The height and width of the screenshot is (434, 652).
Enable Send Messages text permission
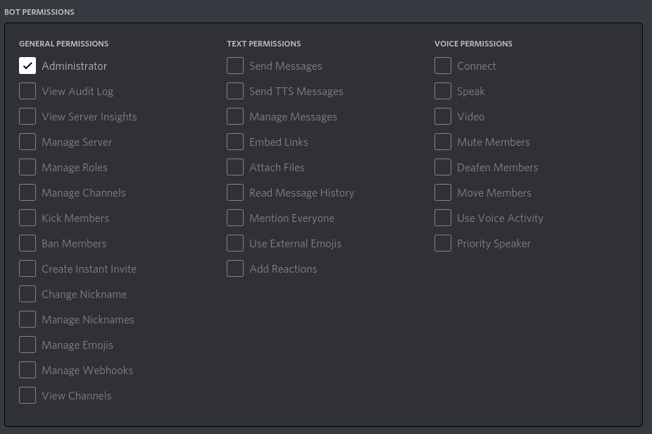pos(235,66)
